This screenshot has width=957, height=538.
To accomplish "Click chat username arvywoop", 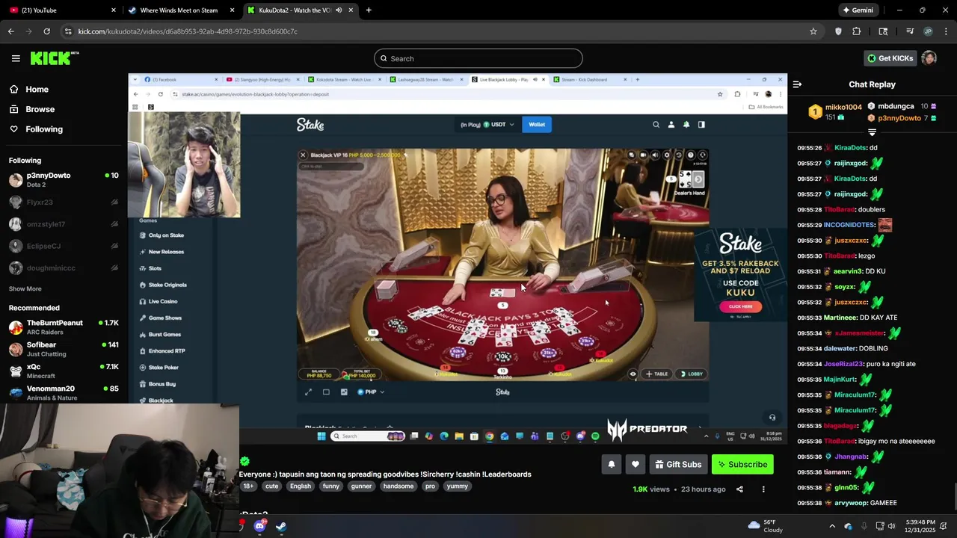I will pyautogui.click(x=850, y=503).
